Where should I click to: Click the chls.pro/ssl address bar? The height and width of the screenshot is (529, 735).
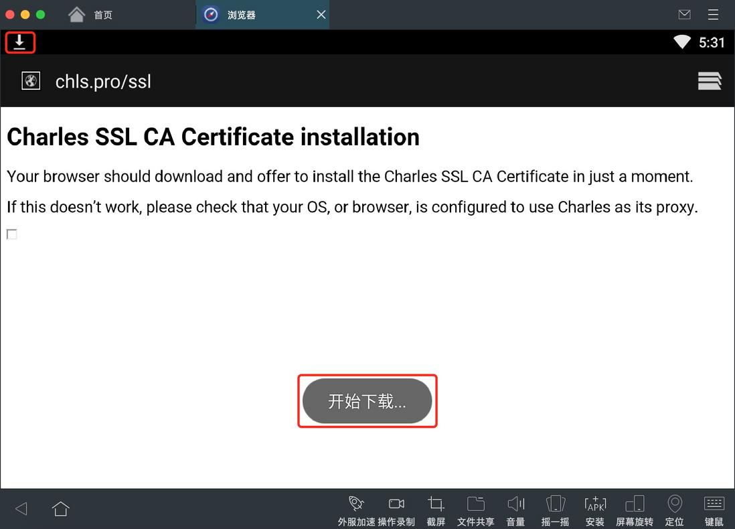point(103,82)
